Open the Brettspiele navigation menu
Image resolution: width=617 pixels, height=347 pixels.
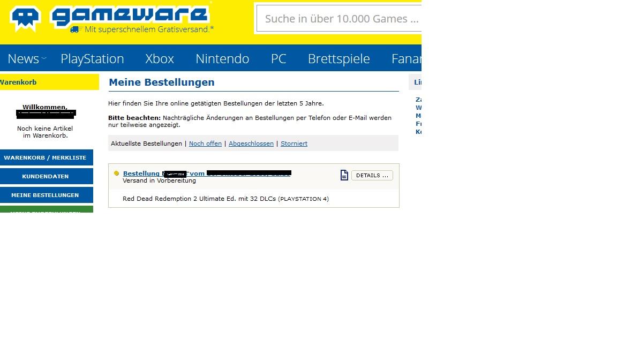click(x=339, y=58)
